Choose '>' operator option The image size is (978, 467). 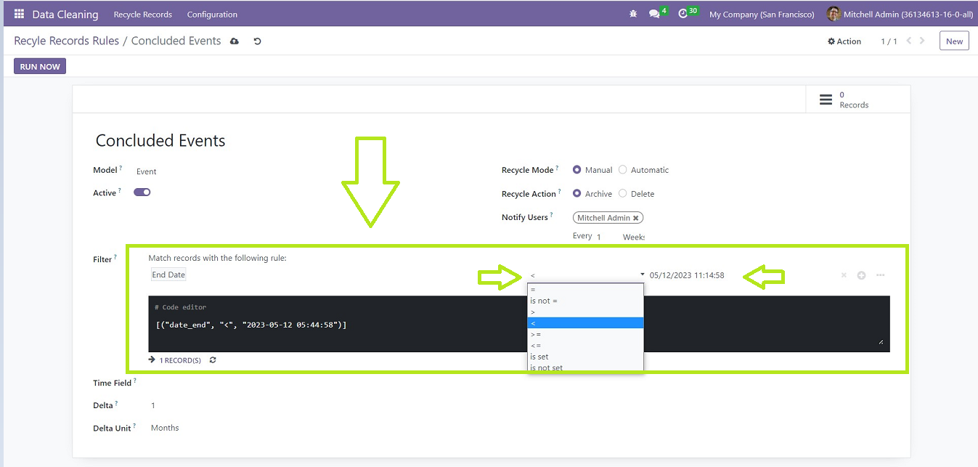[x=585, y=312]
